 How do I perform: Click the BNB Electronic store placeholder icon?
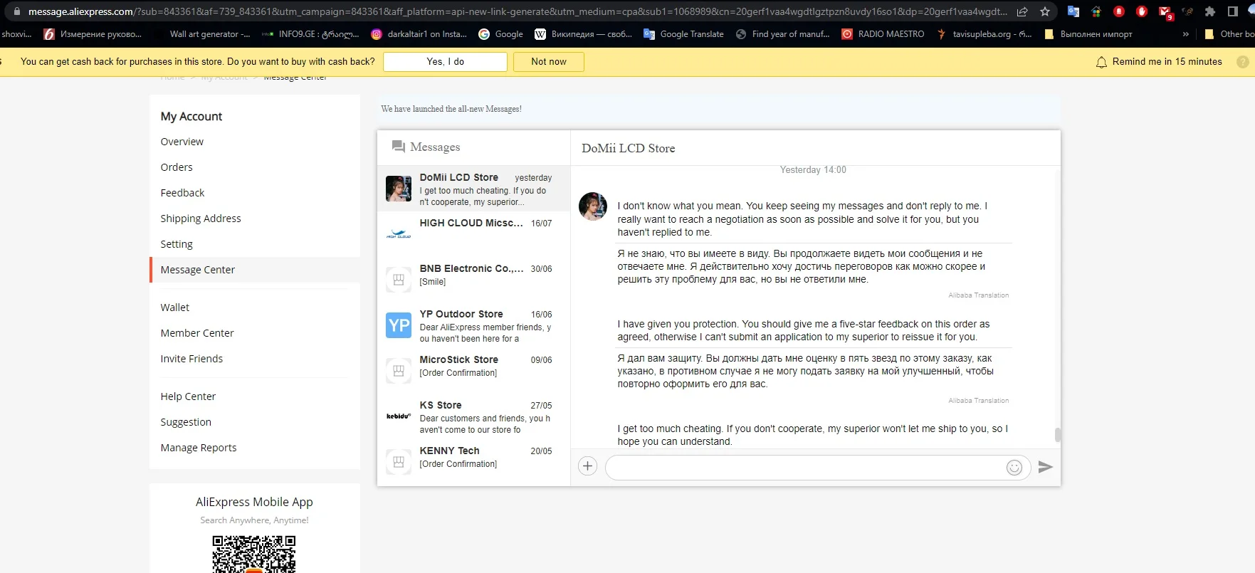click(399, 280)
